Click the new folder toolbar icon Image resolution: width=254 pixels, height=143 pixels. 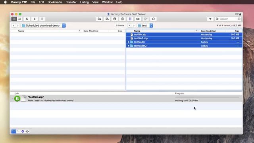coord(99,19)
